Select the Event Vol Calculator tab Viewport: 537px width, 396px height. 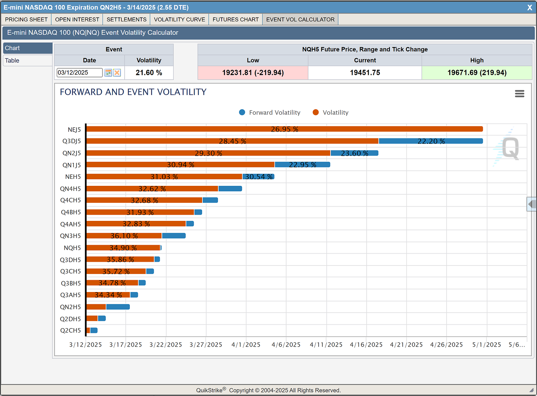point(300,20)
